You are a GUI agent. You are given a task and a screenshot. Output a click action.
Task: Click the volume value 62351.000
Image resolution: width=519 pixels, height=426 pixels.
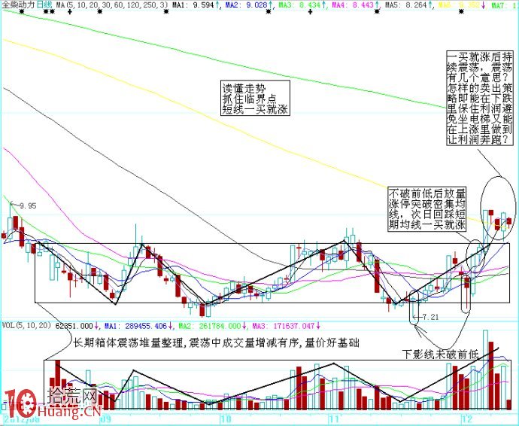pyautogui.click(x=74, y=326)
